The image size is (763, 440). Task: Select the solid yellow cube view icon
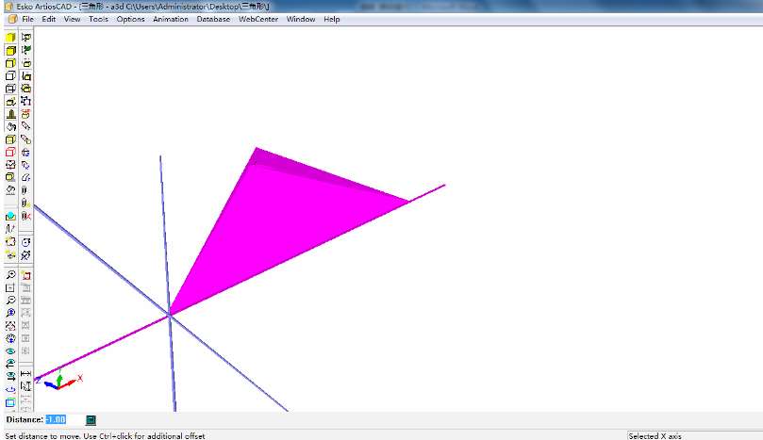(10, 38)
